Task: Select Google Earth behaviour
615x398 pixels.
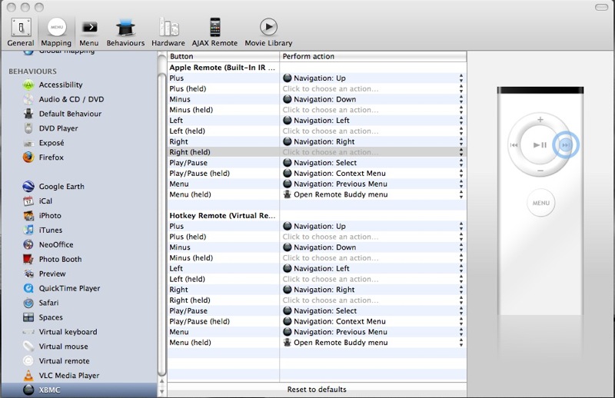Action: coord(61,187)
